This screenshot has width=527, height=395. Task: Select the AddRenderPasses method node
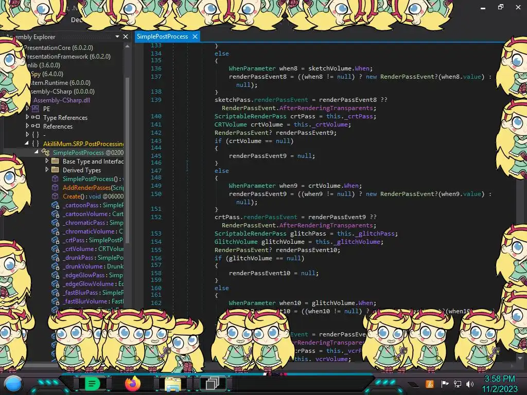pos(93,187)
